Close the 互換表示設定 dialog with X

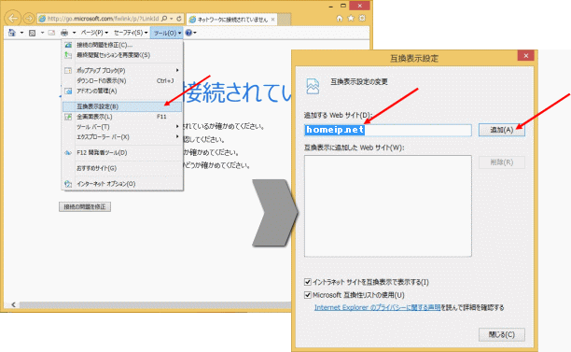pyautogui.click(x=526, y=56)
